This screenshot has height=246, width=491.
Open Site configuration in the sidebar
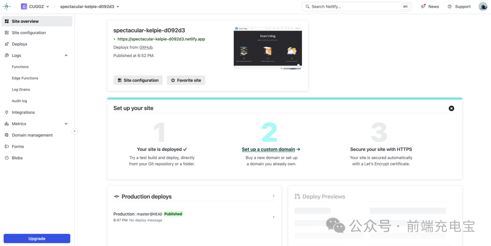tap(37, 33)
